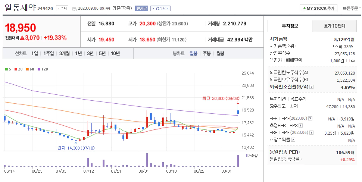Viewport: 362px width, 182px height.
Task: Click the 시가총액 value 5,129억원
Action: 344,39
